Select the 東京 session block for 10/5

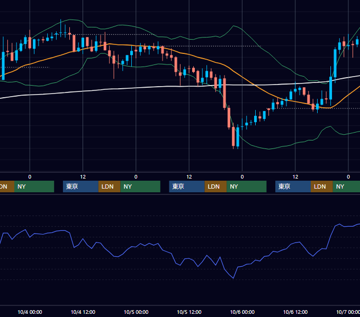pyautogui.click(x=187, y=187)
